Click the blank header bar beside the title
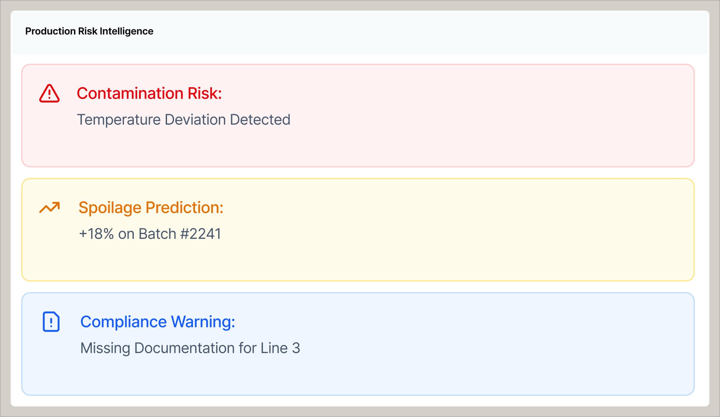Viewport: 720px width, 417px height. point(432,32)
